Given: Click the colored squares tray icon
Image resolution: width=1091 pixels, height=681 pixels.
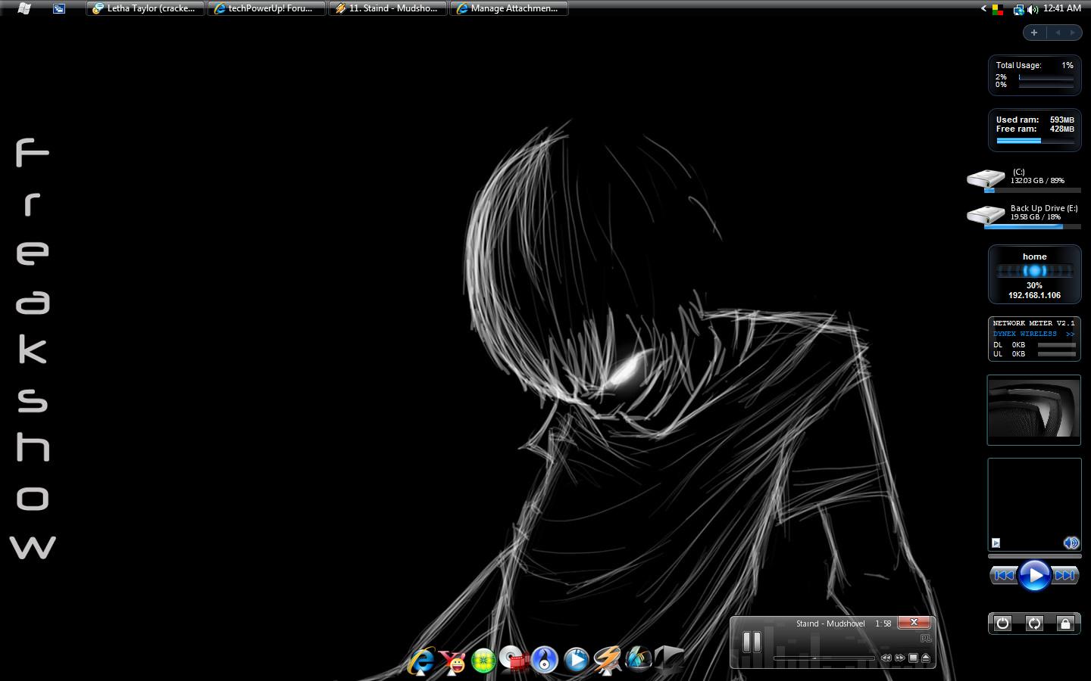Looking at the screenshot, I should 998,9.
